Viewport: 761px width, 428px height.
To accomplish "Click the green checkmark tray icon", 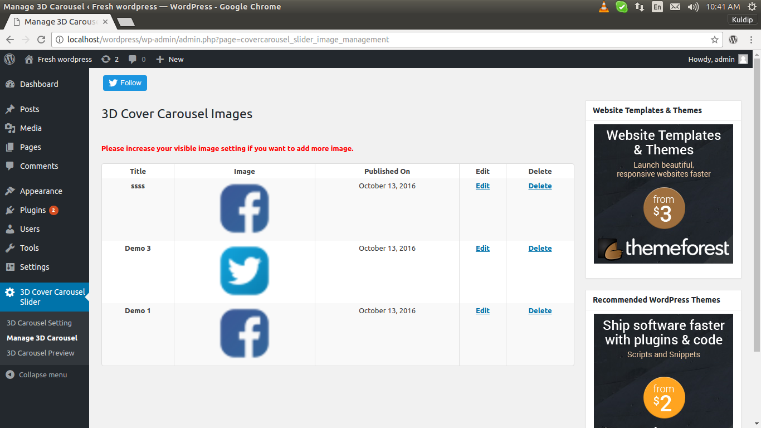I will coord(622,7).
